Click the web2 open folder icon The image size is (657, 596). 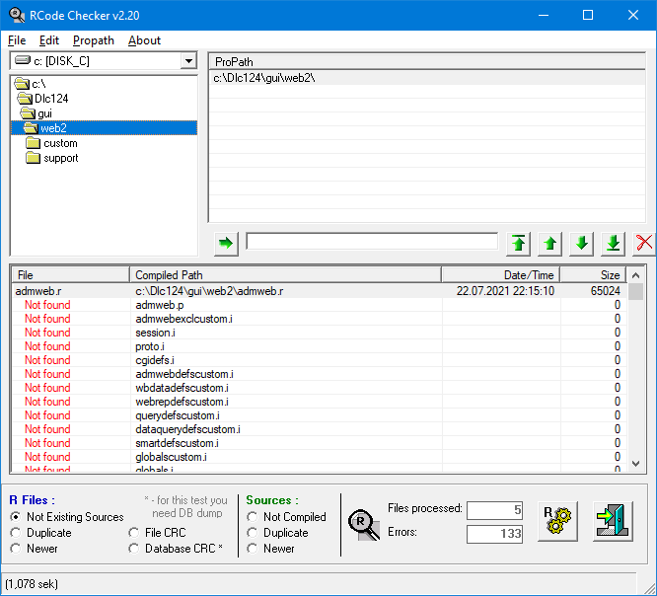click(31, 128)
